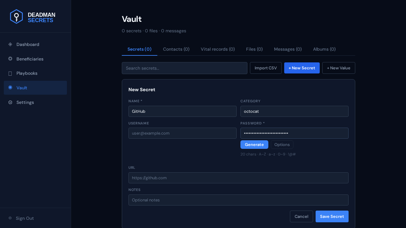Viewport: 406px width, 228px height.
Task: Focus the Search secrets field
Action: pos(185,68)
